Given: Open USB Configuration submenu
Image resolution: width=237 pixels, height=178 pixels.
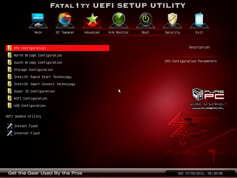Looking at the screenshot, I should [x=30, y=106].
